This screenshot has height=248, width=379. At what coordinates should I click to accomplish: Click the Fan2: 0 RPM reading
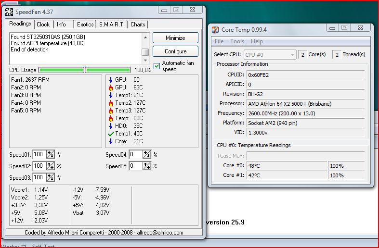(x=26, y=87)
